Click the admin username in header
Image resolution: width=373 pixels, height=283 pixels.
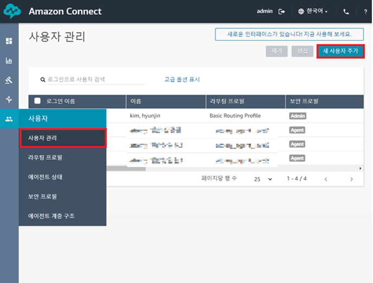tap(265, 11)
